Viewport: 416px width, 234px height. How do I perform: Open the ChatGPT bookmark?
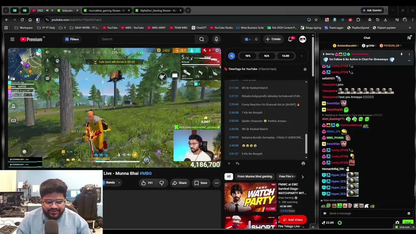coord(199,28)
